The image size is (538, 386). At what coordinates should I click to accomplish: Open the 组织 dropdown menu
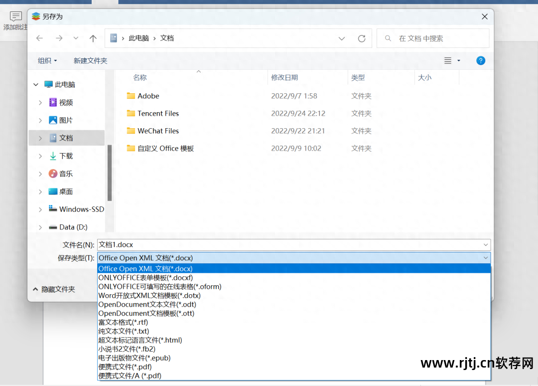pos(47,60)
